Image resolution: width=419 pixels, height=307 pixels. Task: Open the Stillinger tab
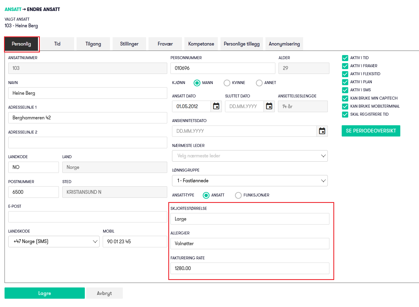click(129, 44)
